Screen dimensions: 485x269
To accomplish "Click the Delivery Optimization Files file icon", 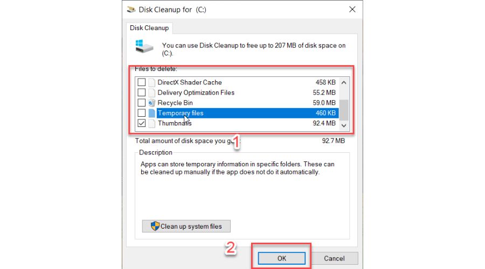I will coord(151,93).
